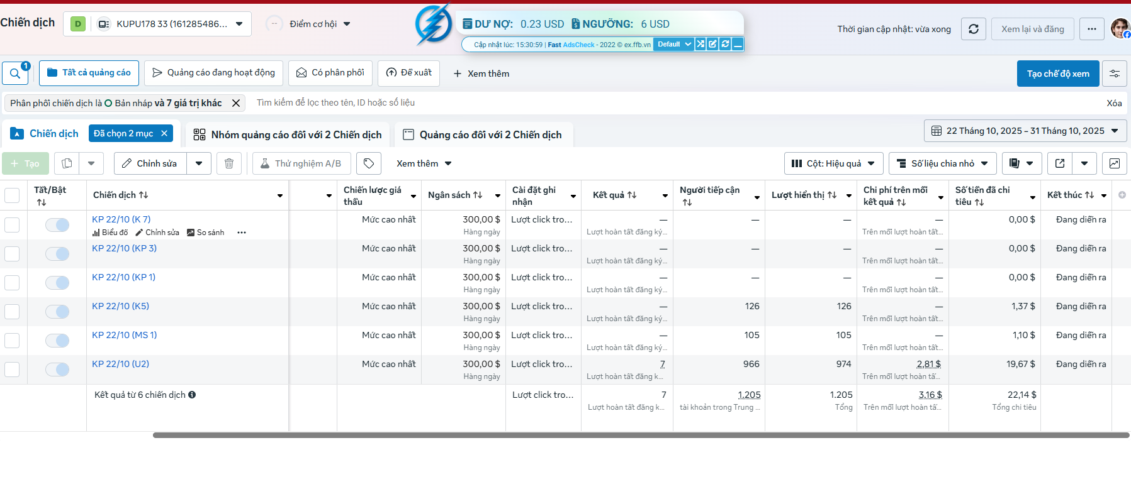Switch to the Có phân phối view
The width and height of the screenshot is (1131, 477).
tap(330, 73)
